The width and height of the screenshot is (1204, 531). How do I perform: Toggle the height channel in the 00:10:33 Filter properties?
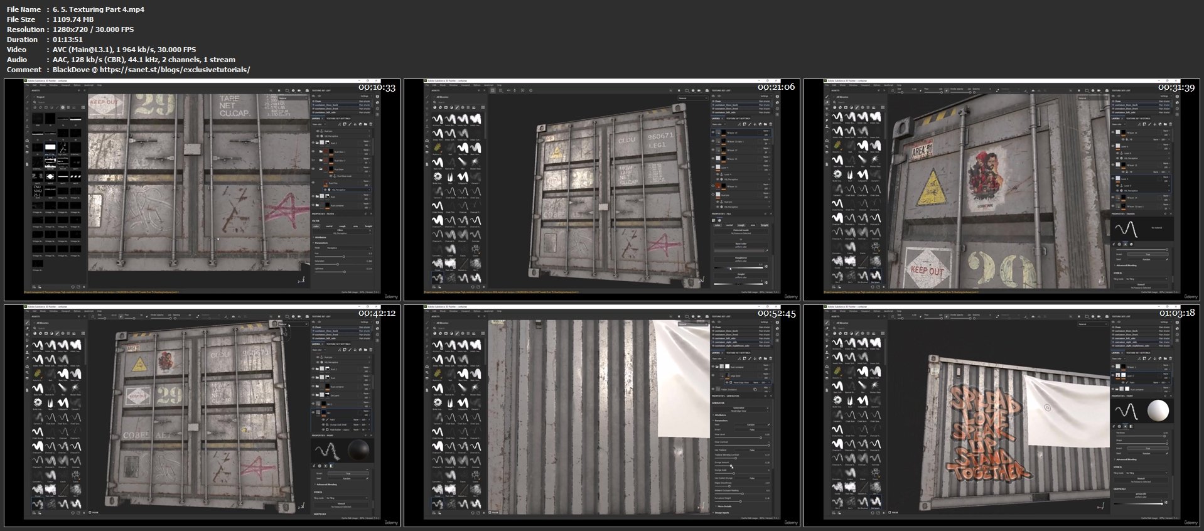click(368, 226)
